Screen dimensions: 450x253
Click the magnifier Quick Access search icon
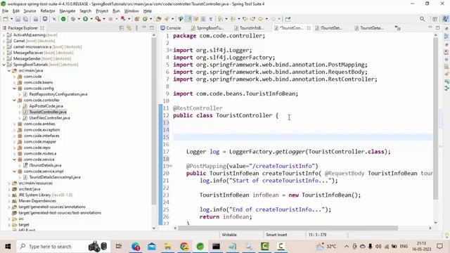tap(422, 19)
